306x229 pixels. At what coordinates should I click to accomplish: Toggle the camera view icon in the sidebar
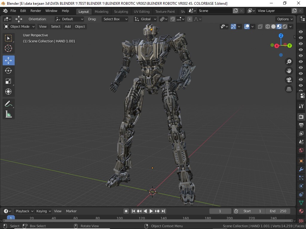(289, 80)
